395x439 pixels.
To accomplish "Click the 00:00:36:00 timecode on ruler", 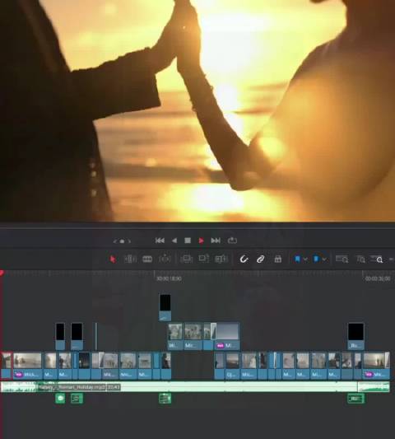I will (x=378, y=278).
